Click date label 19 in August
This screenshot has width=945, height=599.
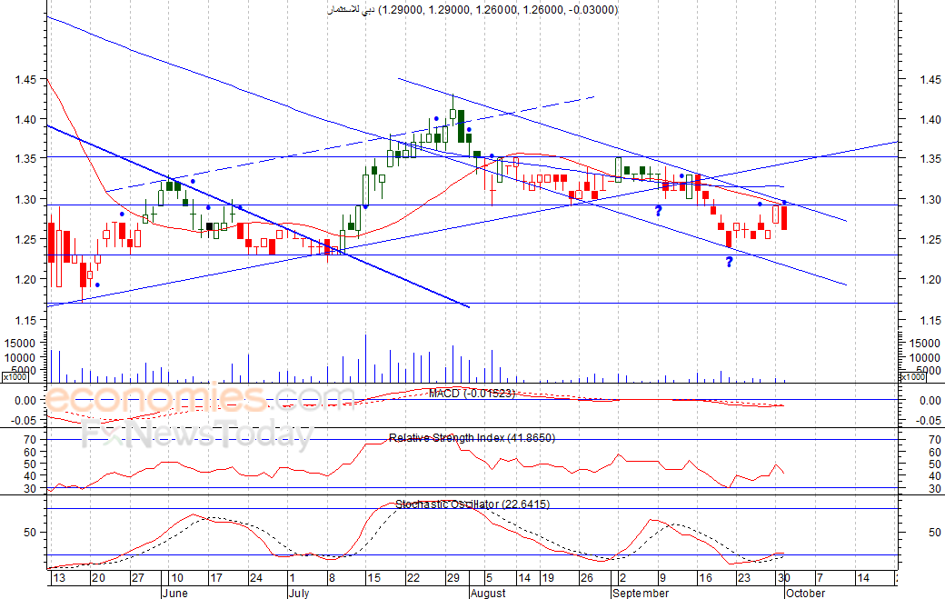click(547, 578)
